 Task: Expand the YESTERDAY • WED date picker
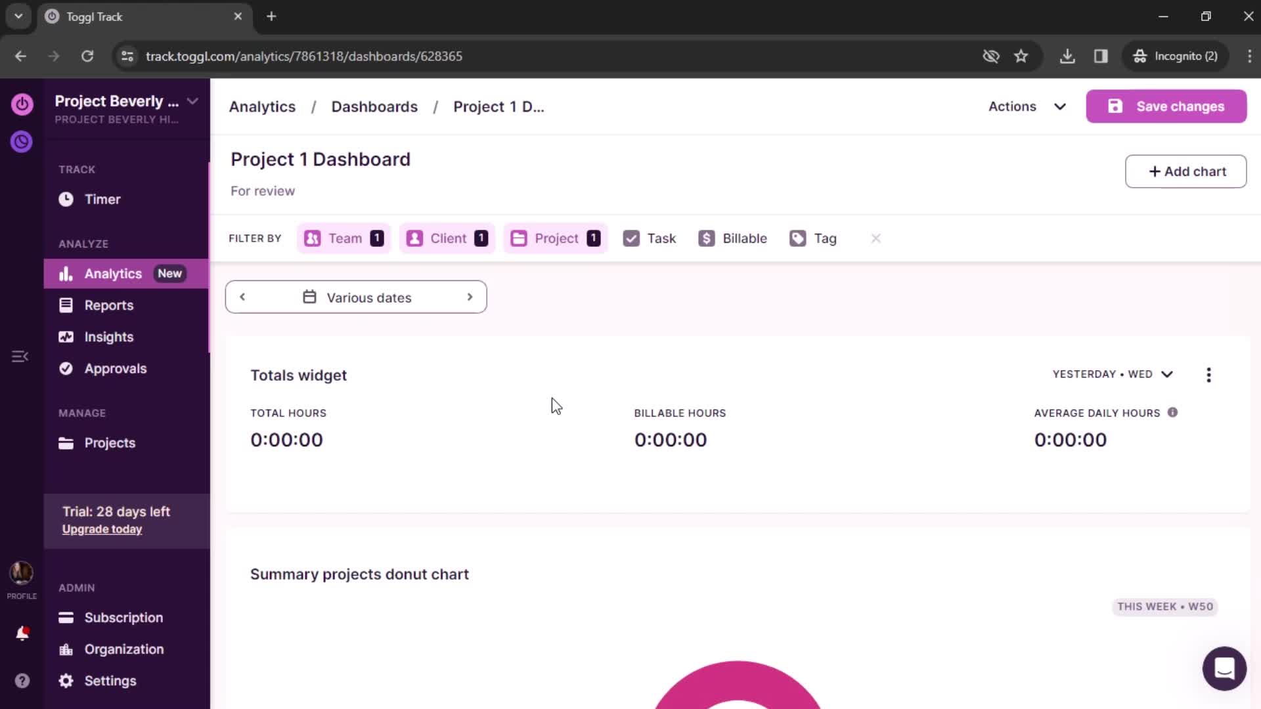click(1111, 374)
